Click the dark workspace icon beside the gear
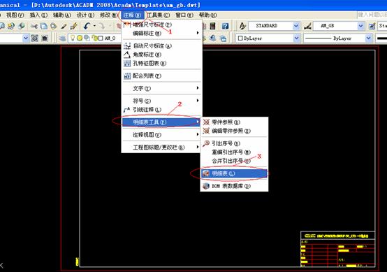The width and height of the screenshot is (387, 272). click(45, 38)
